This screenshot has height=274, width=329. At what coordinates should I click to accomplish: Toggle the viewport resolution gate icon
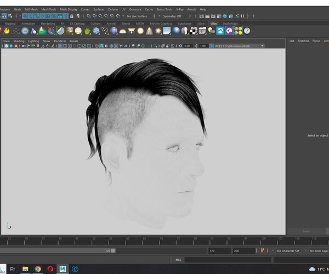70,46
